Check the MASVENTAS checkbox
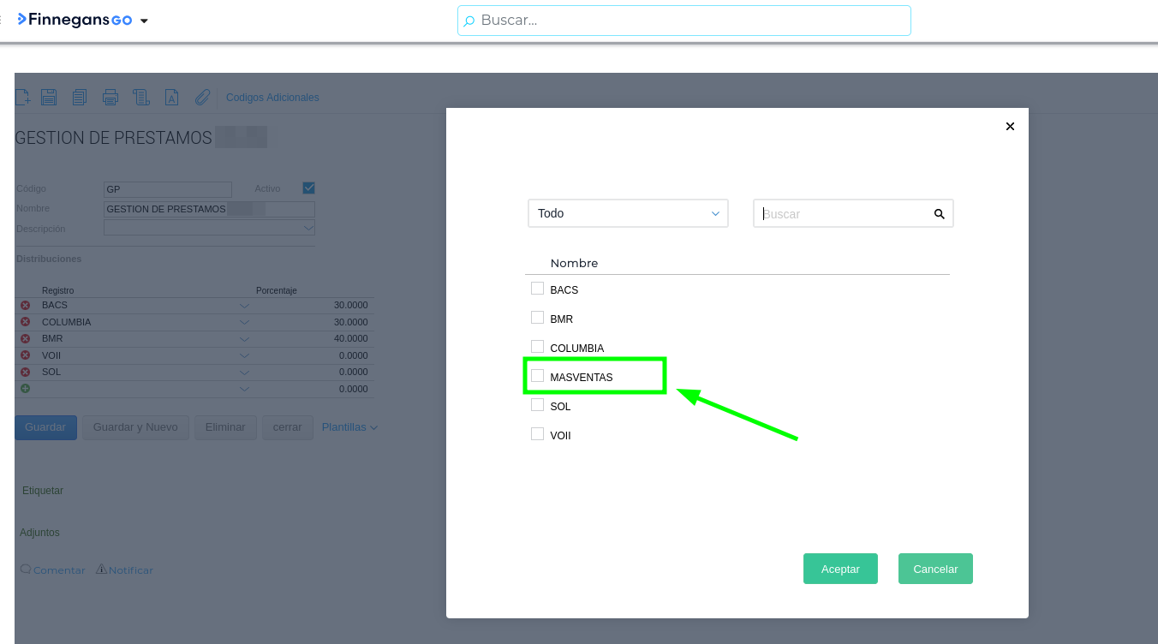 pyautogui.click(x=538, y=376)
